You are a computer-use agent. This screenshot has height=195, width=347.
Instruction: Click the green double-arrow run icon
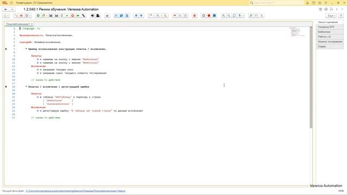click(78, 16)
